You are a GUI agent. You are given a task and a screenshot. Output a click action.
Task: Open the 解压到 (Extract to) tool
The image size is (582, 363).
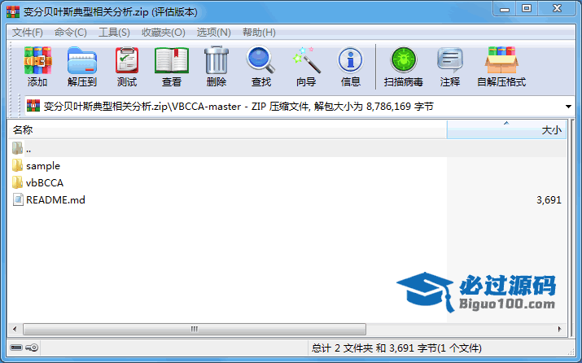(82, 60)
